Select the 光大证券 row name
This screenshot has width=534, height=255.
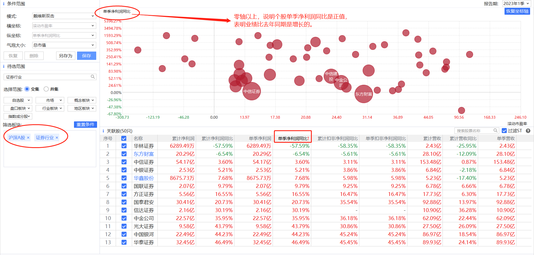pyautogui.click(x=144, y=226)
